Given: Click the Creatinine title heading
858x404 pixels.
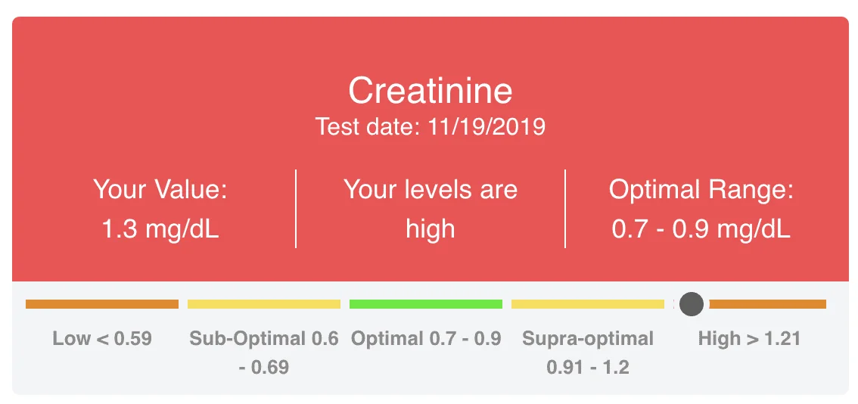Looking at the screenshot, I should (431, 90).
